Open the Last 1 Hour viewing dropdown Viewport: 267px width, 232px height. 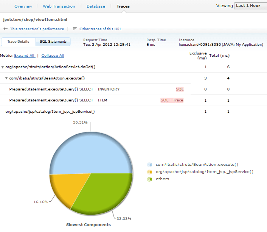click(x=250, y=6)
